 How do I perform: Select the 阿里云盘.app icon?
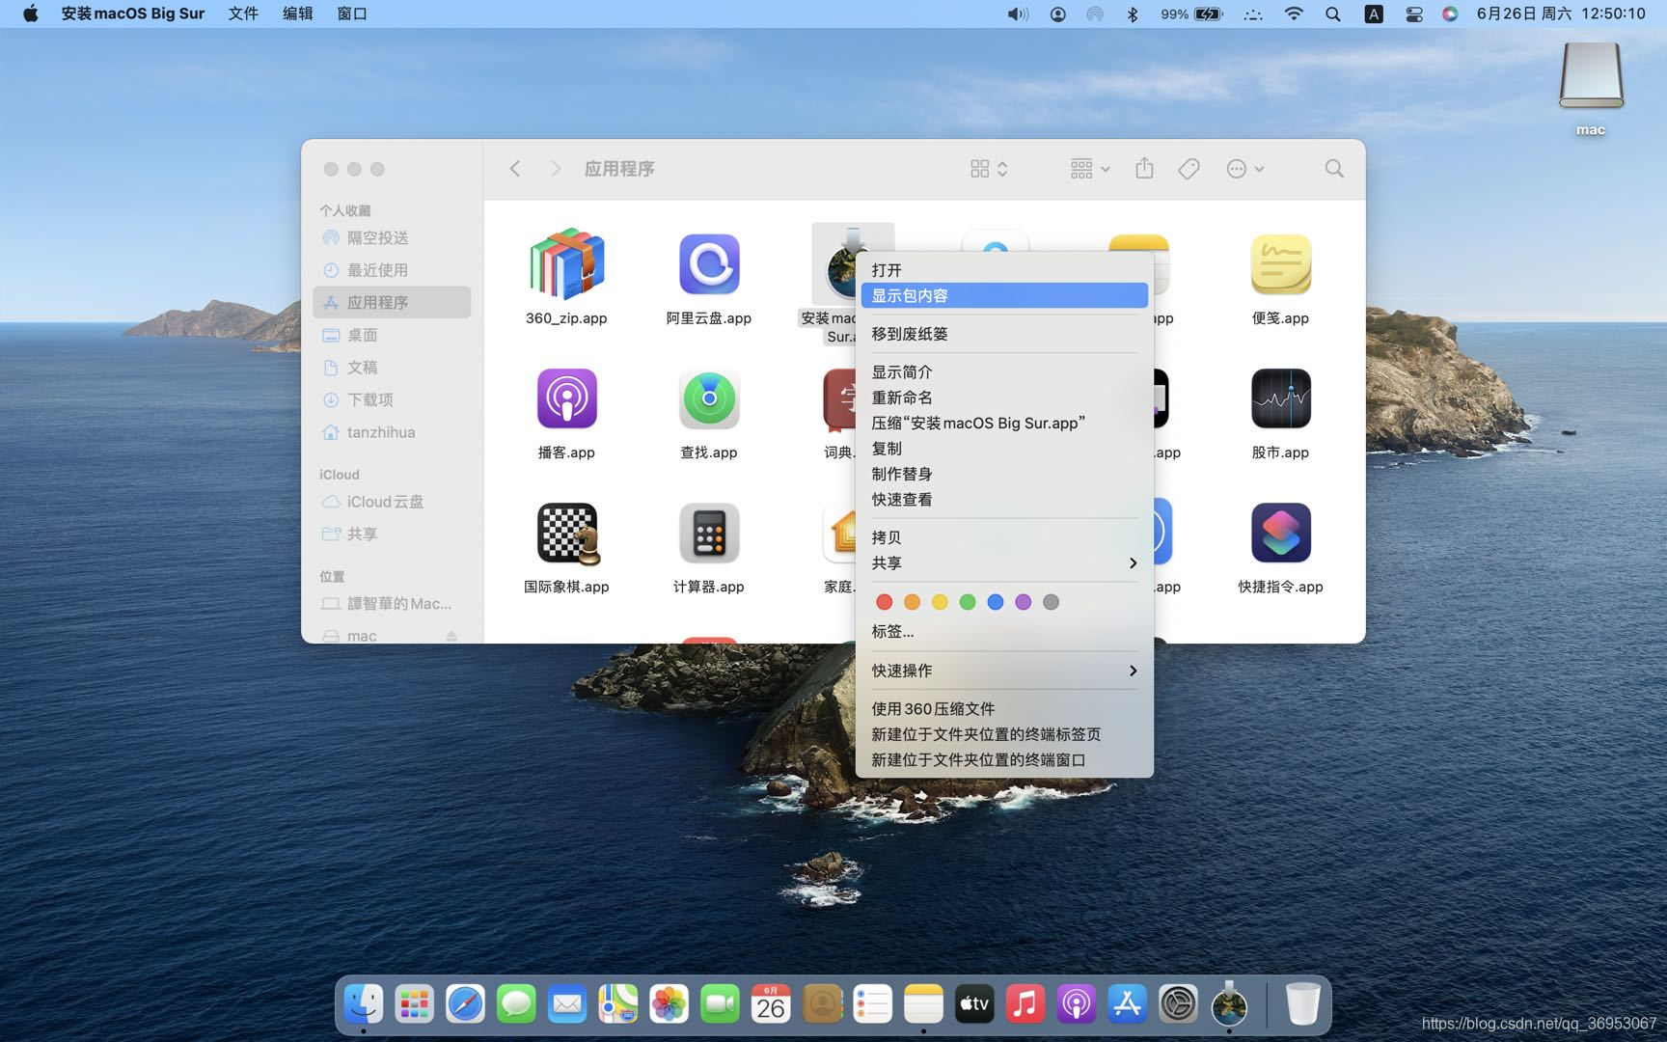tap(709, 263)
